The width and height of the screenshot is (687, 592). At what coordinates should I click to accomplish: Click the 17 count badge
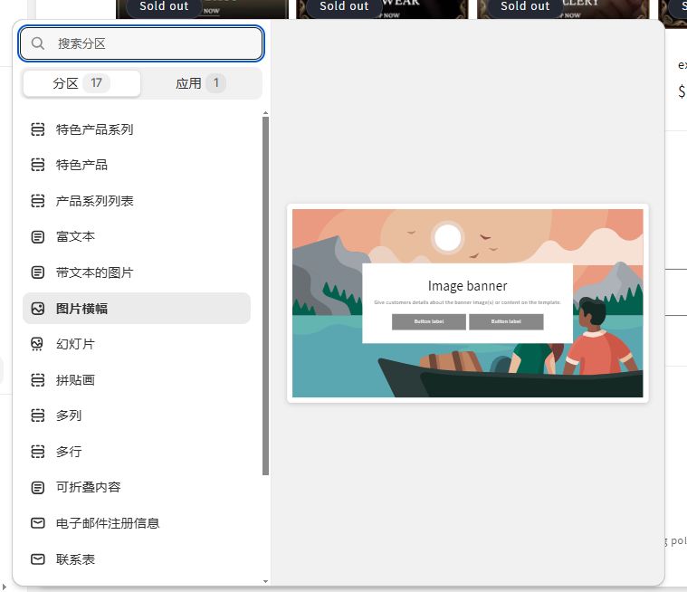coord(96,82)
